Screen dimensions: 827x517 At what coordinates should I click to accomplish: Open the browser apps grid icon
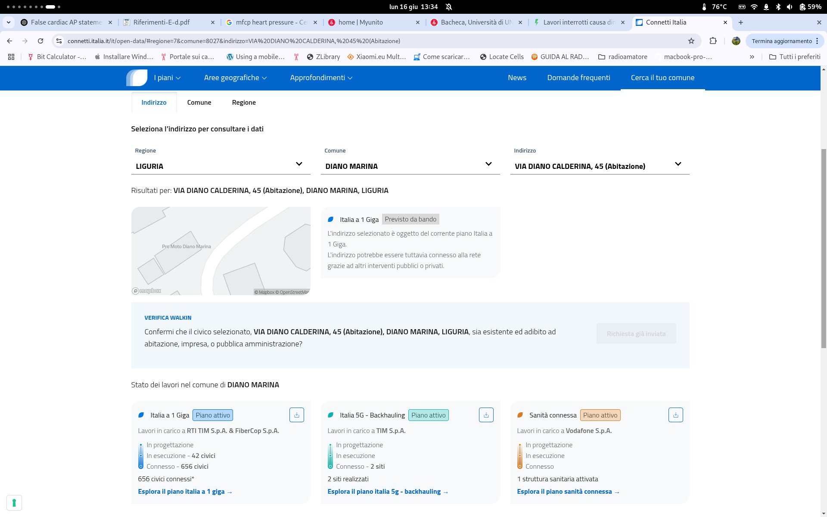(11, 57)
